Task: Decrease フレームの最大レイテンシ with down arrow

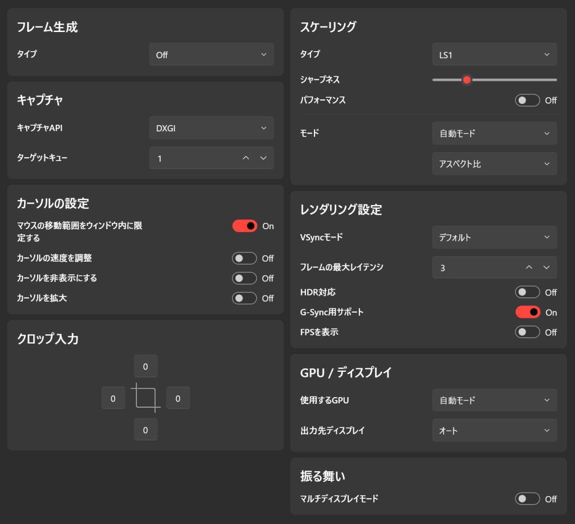Action: [x=546, y=268]
